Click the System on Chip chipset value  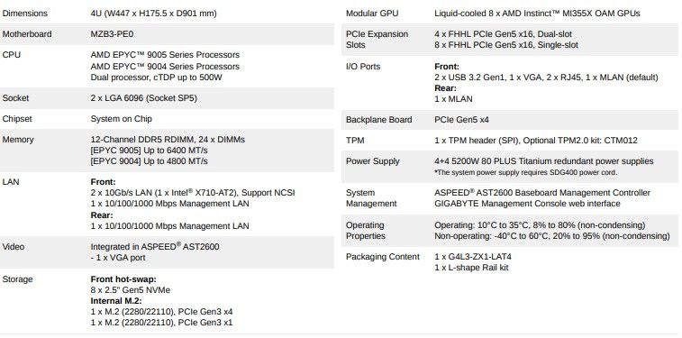click(x=121, y=119)
